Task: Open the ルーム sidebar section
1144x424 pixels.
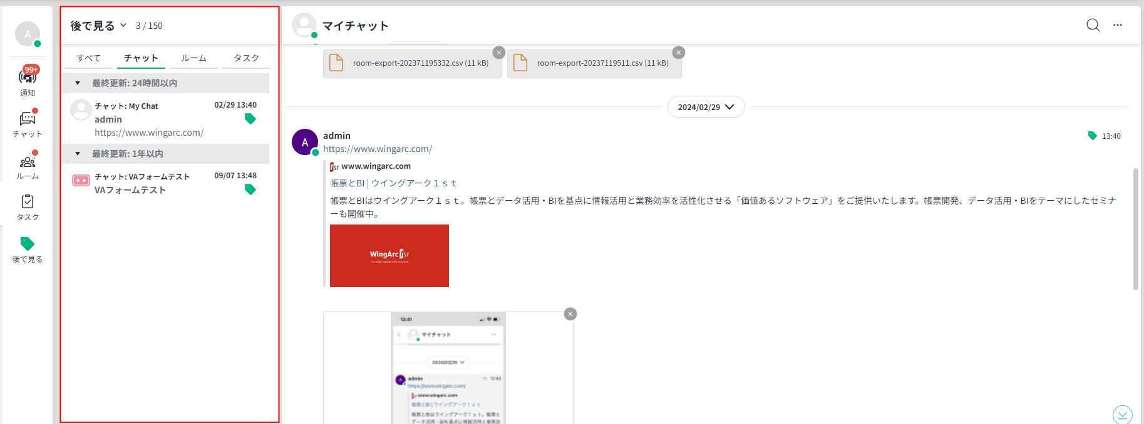Action: 28,166
